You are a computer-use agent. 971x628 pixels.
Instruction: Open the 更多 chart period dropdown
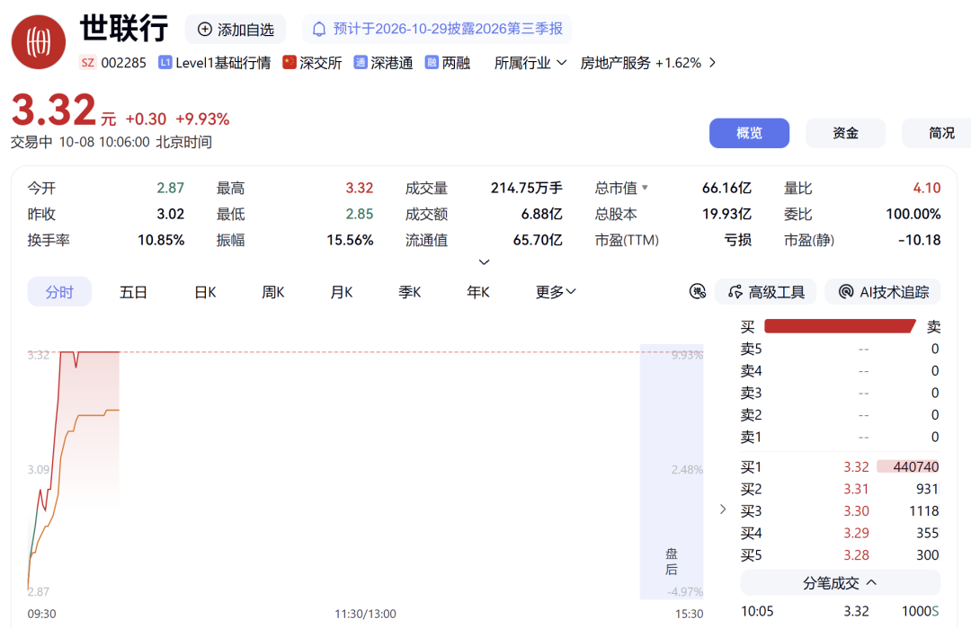[556, 292]
